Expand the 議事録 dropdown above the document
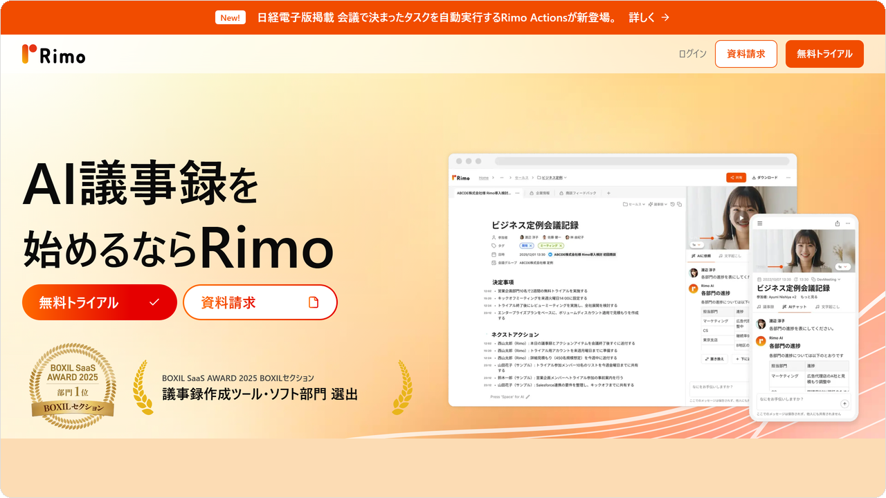The height and width of the screenshot is (498, 886). click(x=658, y=204)
